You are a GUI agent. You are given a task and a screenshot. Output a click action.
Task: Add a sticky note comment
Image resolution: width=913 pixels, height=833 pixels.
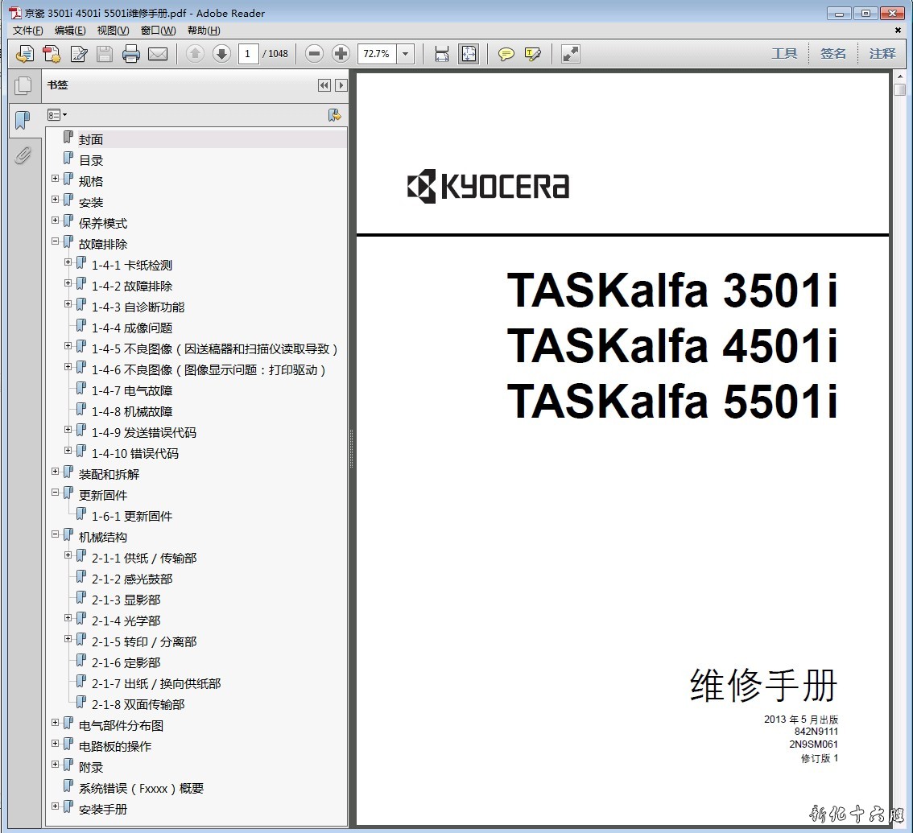(x=506, y=54)
